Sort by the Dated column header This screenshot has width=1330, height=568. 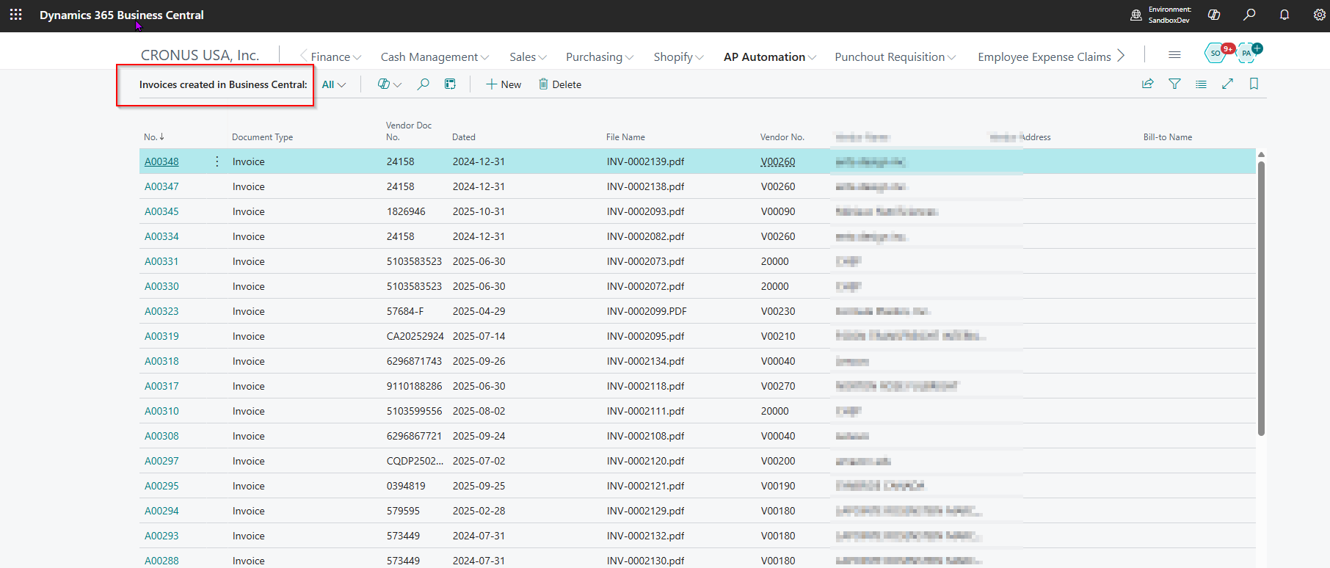(464, 137)
